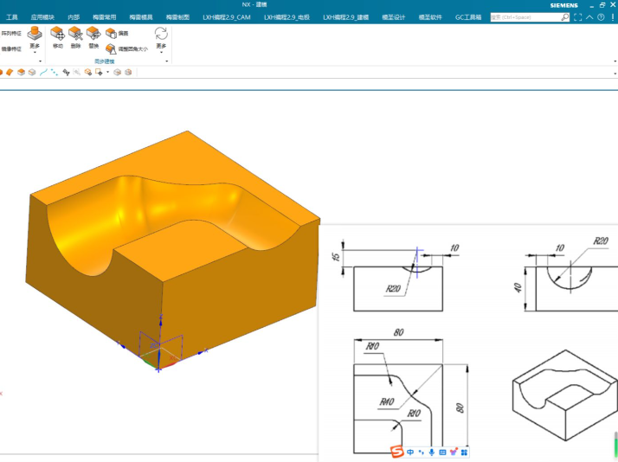Open the 梅雷制图 ribbon tab
Viewport: 618px width, 462px height.
pyautogui.click(x=177, y=17)
